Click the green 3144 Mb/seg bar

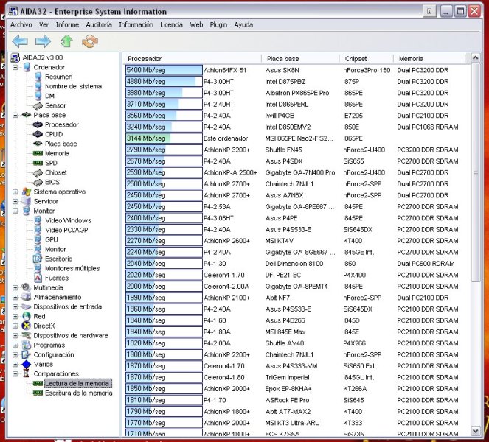164,138
